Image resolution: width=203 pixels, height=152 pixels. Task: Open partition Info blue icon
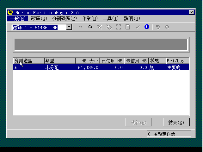point(147,27)
